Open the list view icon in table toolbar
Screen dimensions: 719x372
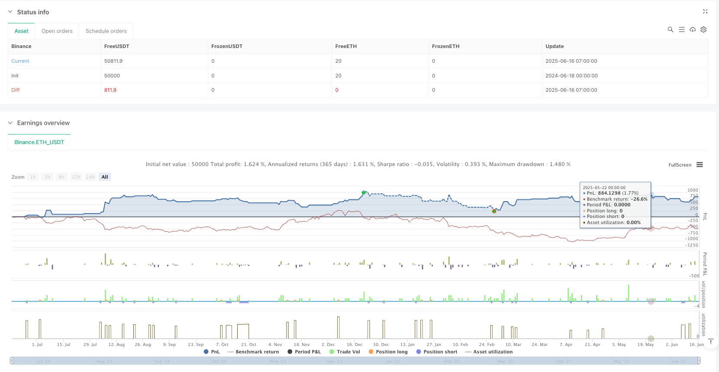pos(681,29)
